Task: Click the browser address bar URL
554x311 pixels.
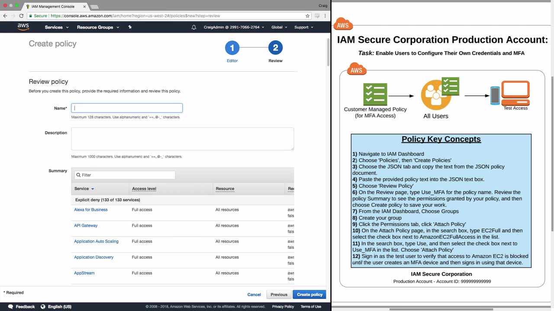Action: (135, 16)
